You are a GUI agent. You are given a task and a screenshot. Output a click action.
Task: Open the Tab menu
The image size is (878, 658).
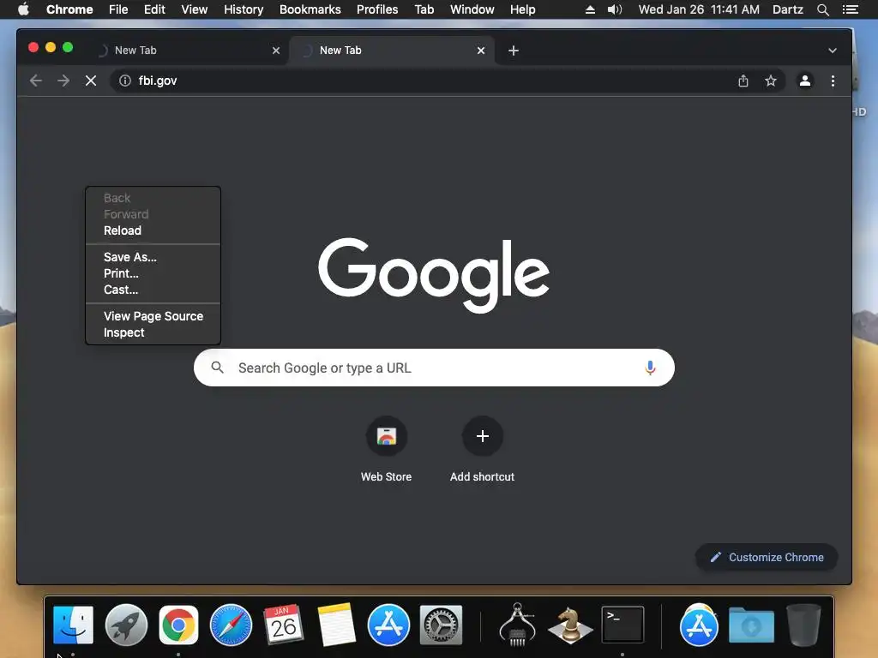point(424,9)
